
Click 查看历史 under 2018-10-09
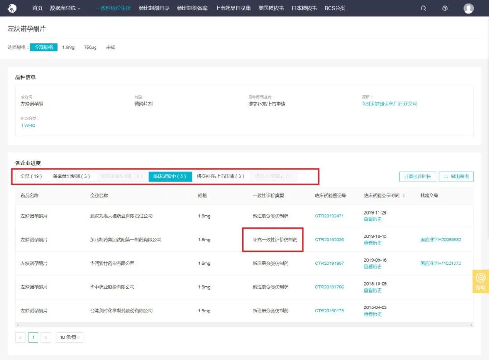[x=373, y=290]
